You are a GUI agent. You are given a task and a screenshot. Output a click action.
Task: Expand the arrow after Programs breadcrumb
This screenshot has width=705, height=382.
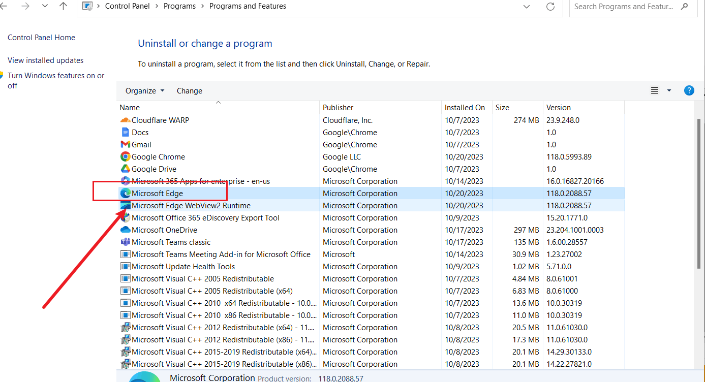click(x=202, y=6)
